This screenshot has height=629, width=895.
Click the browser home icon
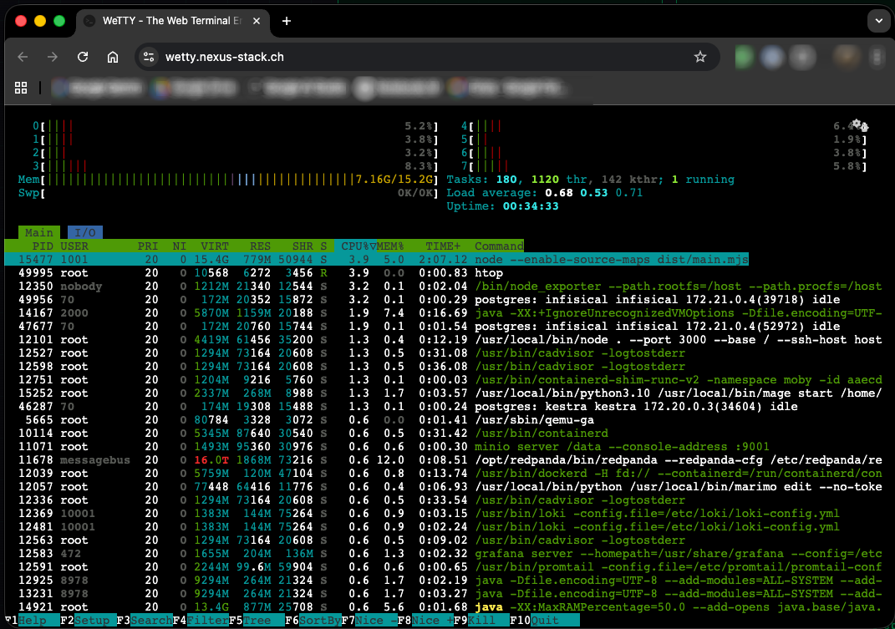(x=113, y=57)
